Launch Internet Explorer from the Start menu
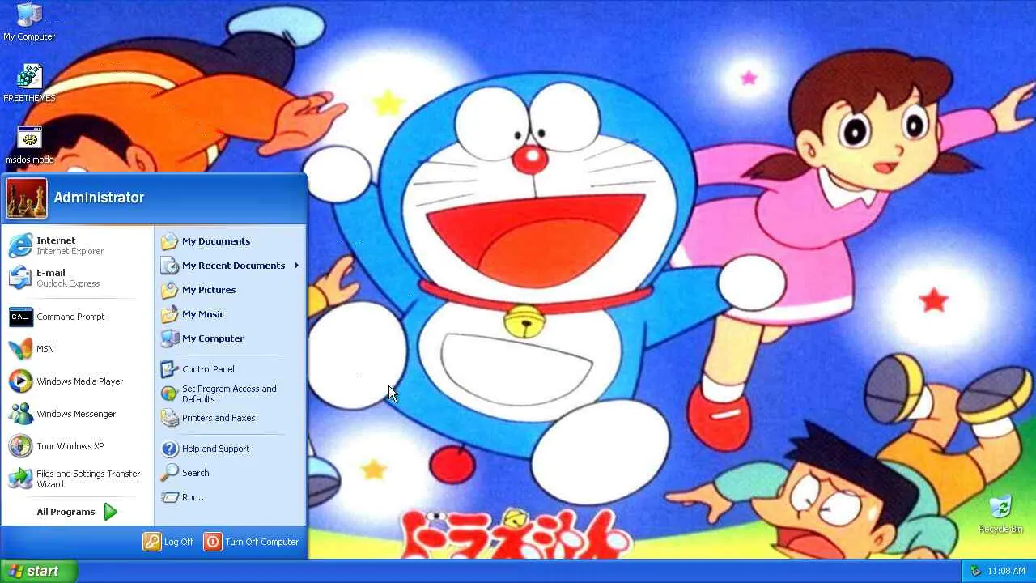Image resolution: width=1036 pixels, height=583 pixels. pyautogui.click(x=78, y=245)
